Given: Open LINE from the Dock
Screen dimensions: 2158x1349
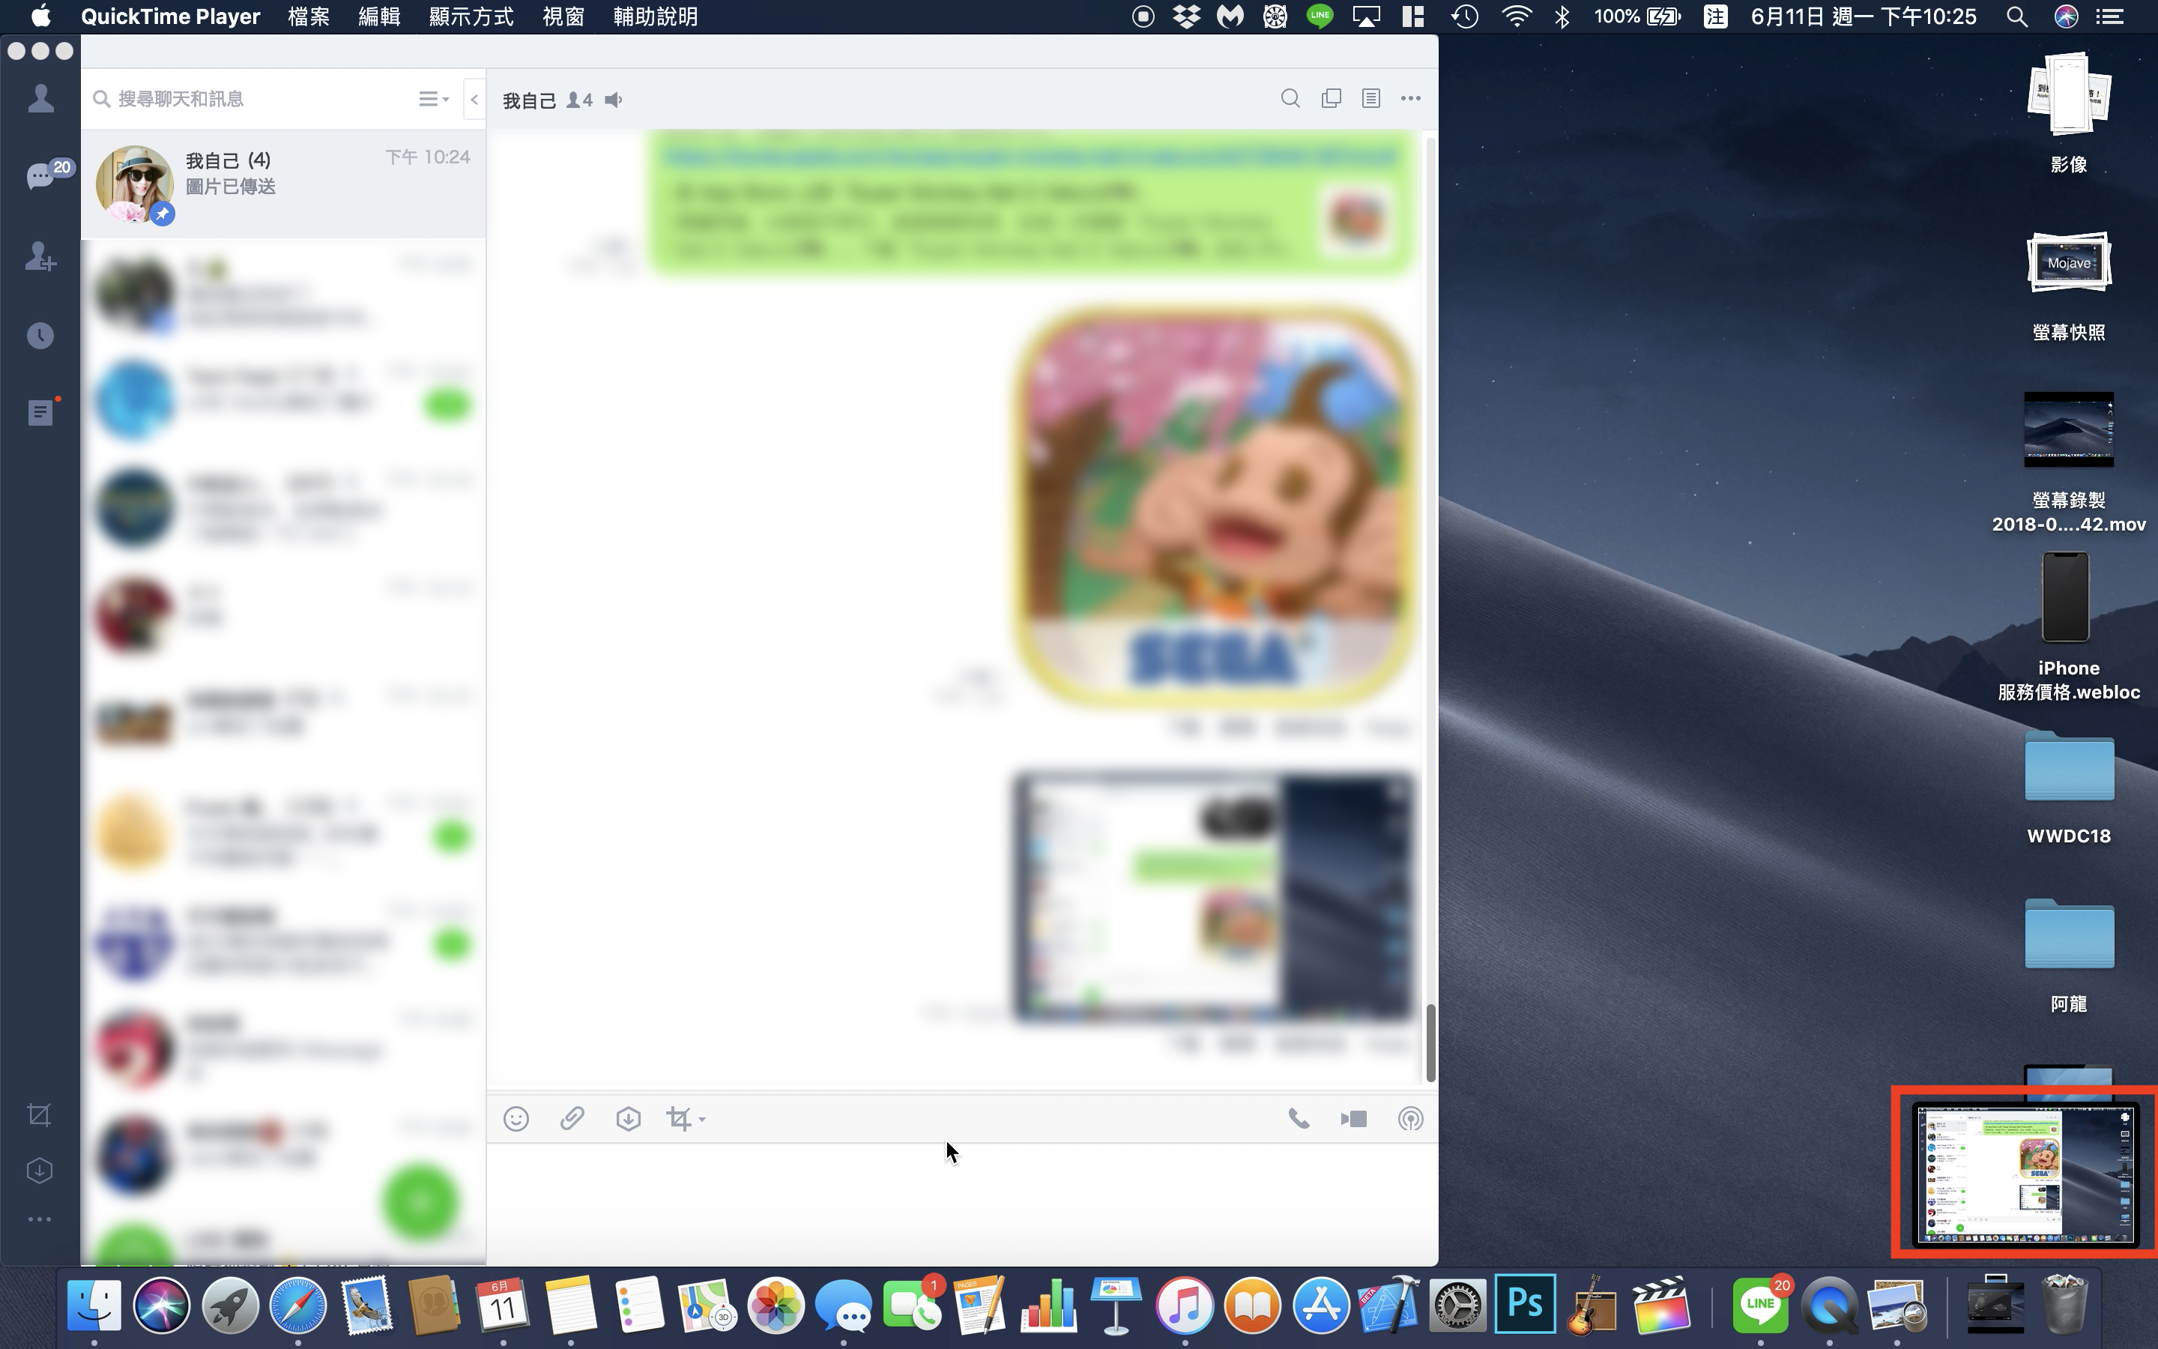Looking at the screenshot, I should (x=1760, y=1306).
